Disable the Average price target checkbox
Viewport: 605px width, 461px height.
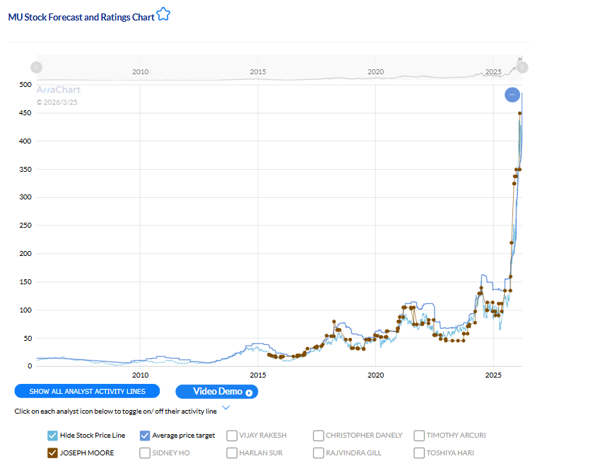click(144, 436)
